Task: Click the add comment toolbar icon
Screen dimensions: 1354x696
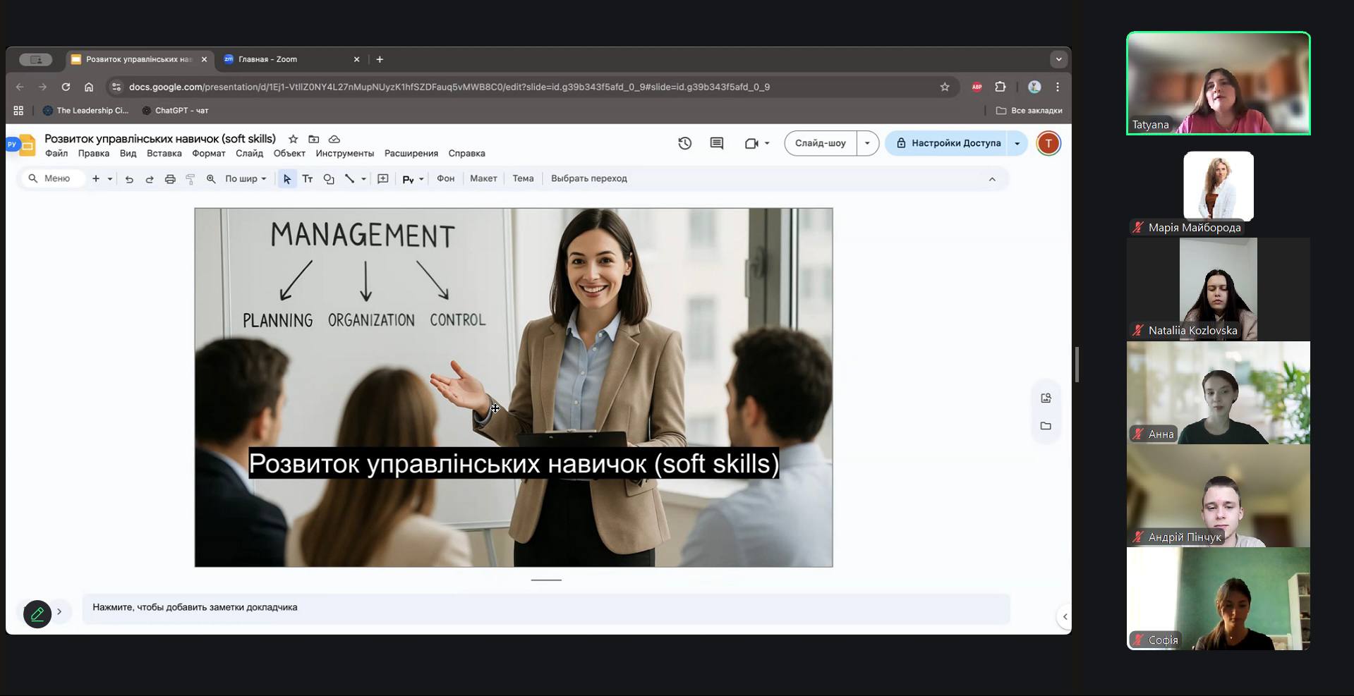Action: pos(383,179)
